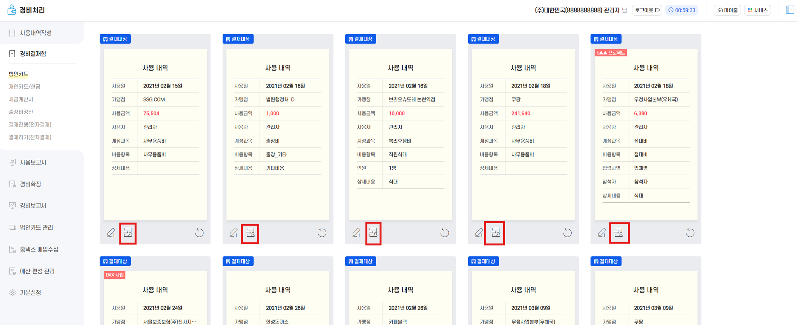Select 세금계산서 submenu

coord(21,100)
